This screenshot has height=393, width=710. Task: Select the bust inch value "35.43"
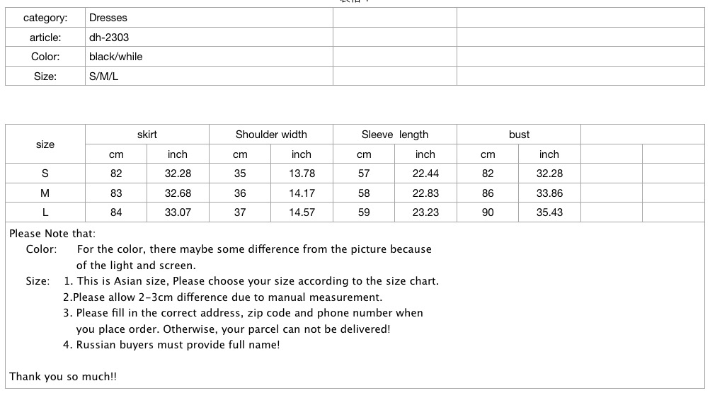(x=549, y=212)
